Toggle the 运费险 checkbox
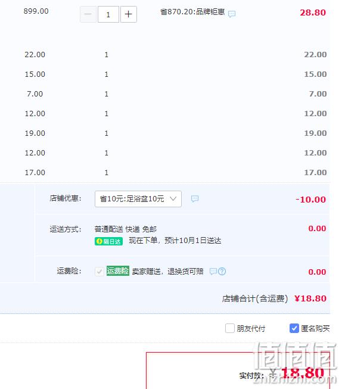This screenshot has width=342, height=389. [100, 272]
